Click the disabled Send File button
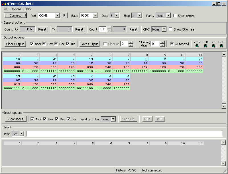 129,119
